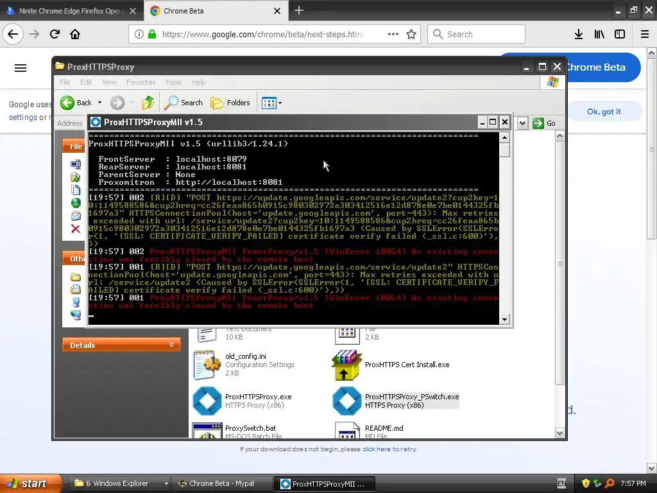Click Explorer Back arrow button

(67, 103)
